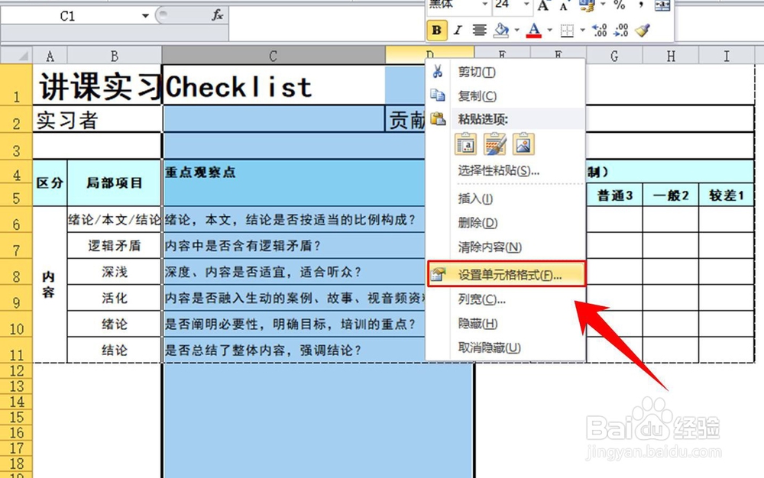Open the fill color dropdown arrow
764x478 pixels.
(516, 31)
